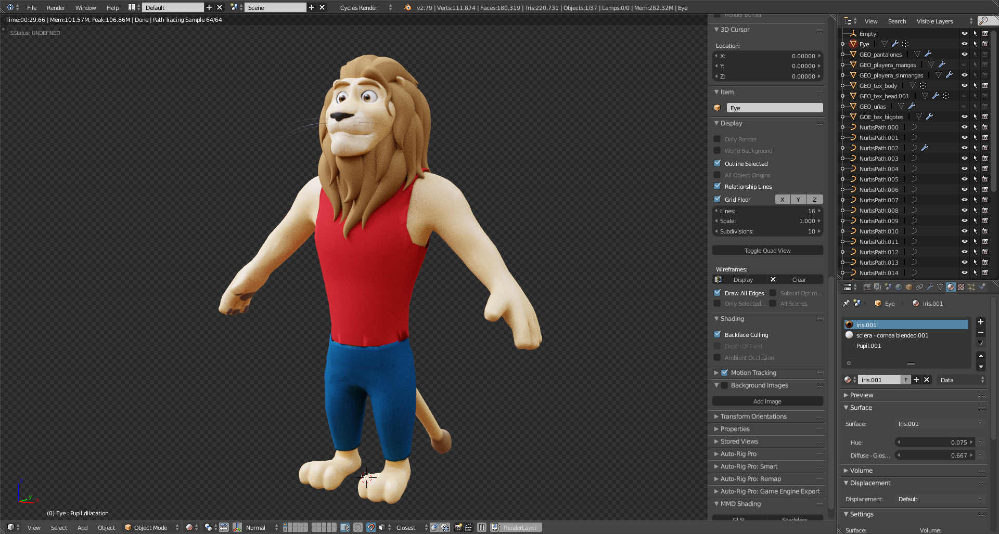Click the wireframes Clear button
The height and width of the screenshot is (534, 999).
[796, 280]
